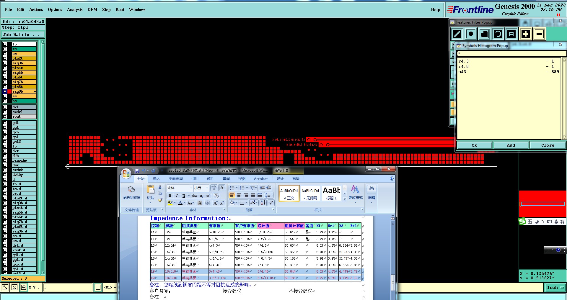Toggle negative polarity filter (minus icon)

(x=539, y=34)
